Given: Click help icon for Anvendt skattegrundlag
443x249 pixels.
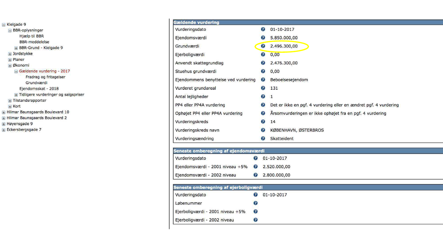Looking at the screenshot, I should (263, 63).
